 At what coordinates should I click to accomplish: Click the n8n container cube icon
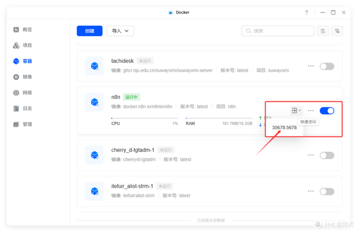[94, 102]
